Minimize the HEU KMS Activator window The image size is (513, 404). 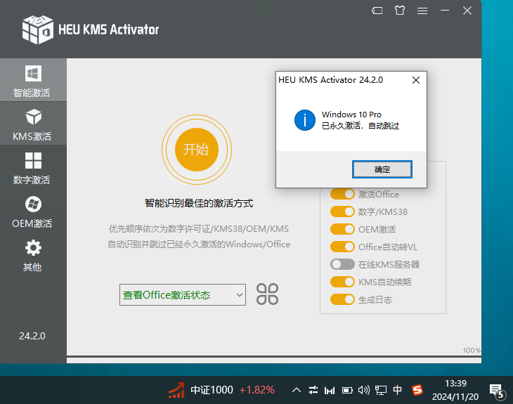click(x=445, y=11)
